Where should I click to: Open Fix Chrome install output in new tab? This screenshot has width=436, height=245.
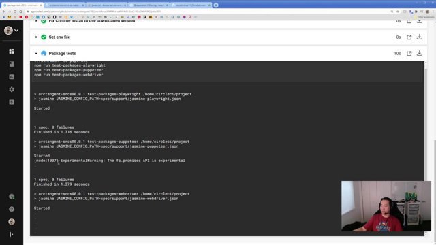coord(409,21)
